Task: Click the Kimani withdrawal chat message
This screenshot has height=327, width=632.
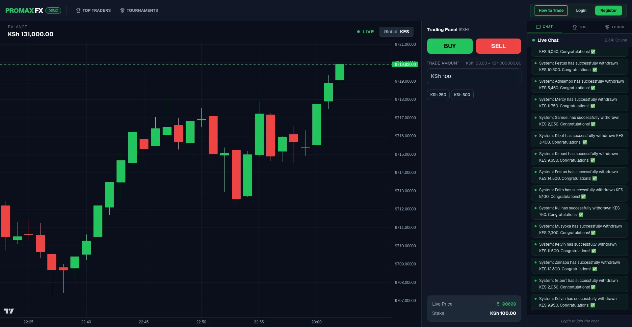Action: tap(579, 157)
